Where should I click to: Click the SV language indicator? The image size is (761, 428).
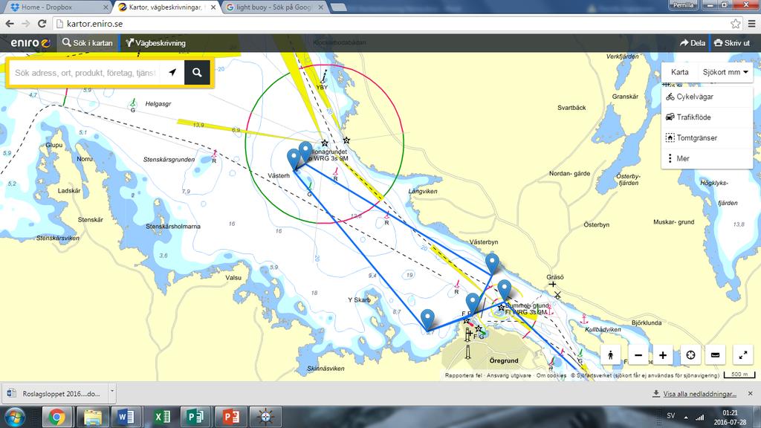click(671, 416)
